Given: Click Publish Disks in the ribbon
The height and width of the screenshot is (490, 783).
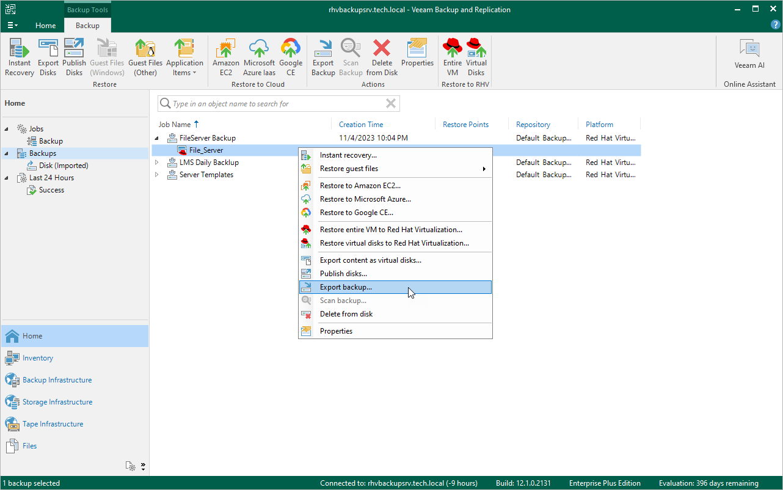Looking at the screenshot, I should (x=74, y=57).
